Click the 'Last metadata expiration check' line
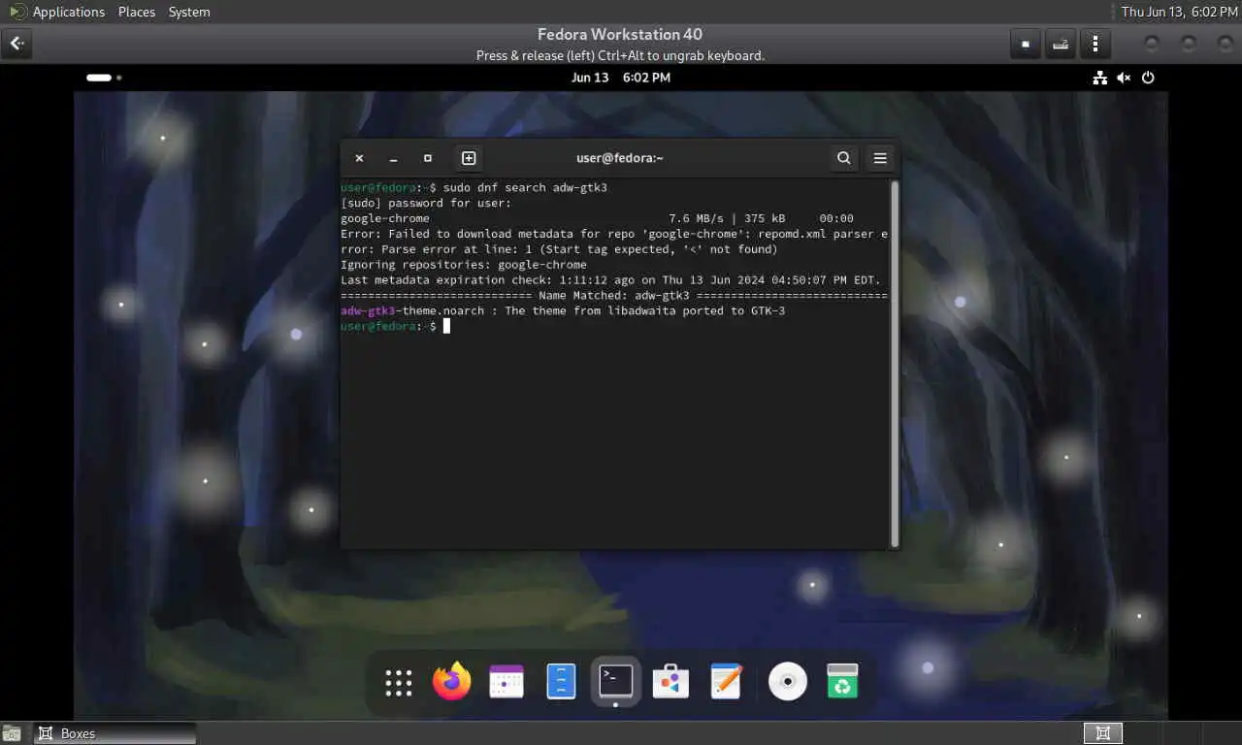The height and width of the screenshot is (745, 1242). click(x=610, y=280)
